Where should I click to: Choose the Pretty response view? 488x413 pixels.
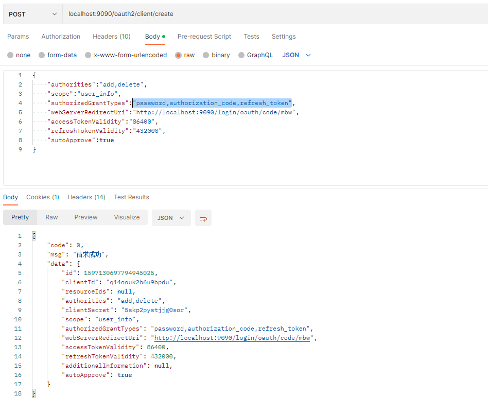click(x=20, y=217)
